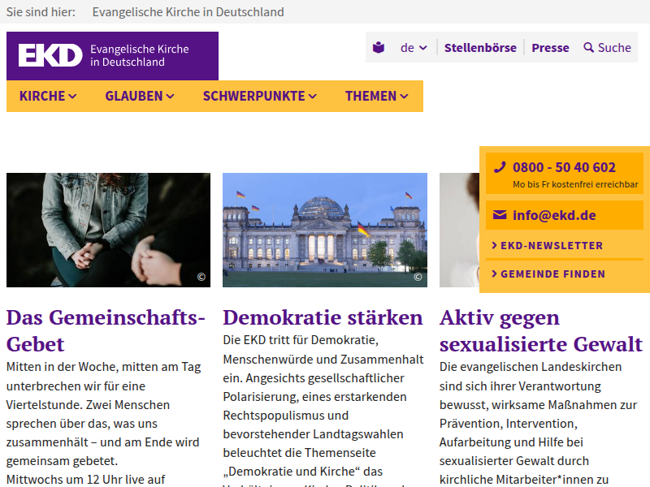
Task: Click copyright icon on Reichstag image
Action: click(418, 277)
